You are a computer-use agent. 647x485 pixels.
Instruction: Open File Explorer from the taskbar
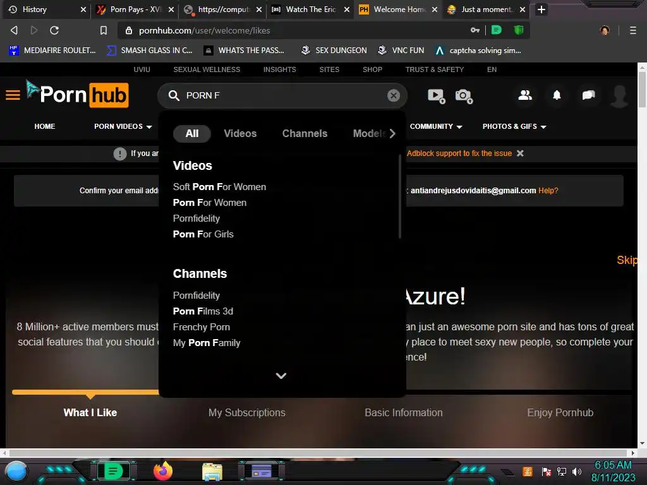(212, 472)
